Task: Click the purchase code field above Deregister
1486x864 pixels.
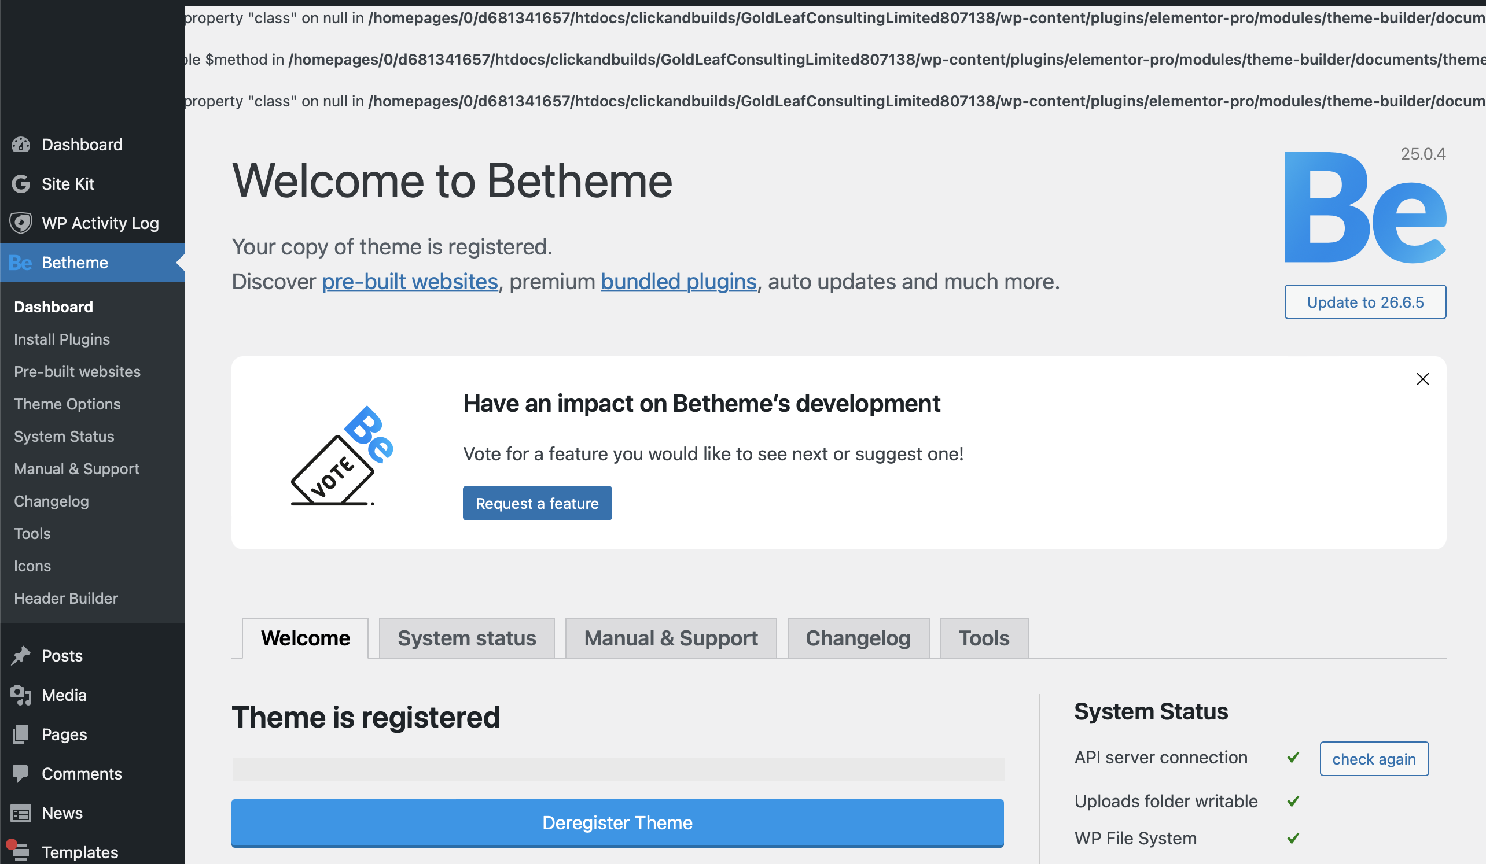Action: tap(618, 769)
